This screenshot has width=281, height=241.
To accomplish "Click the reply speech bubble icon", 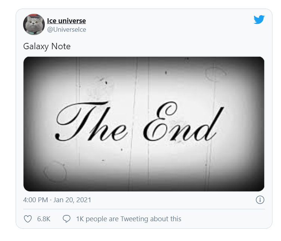I will pos(66,219).
